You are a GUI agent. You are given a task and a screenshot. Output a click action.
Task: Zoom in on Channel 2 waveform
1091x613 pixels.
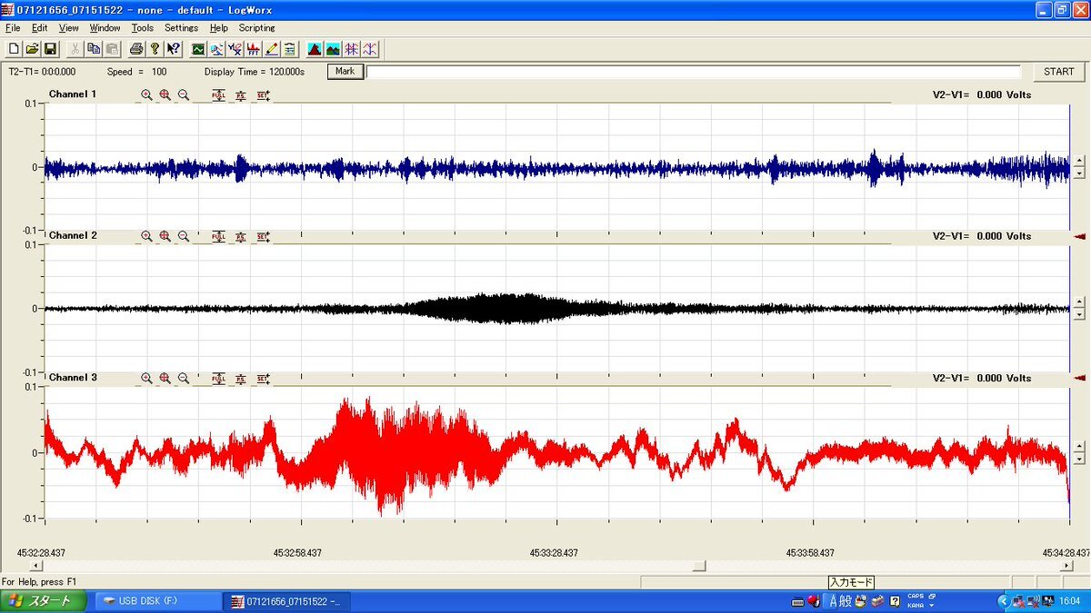point(146,236)
